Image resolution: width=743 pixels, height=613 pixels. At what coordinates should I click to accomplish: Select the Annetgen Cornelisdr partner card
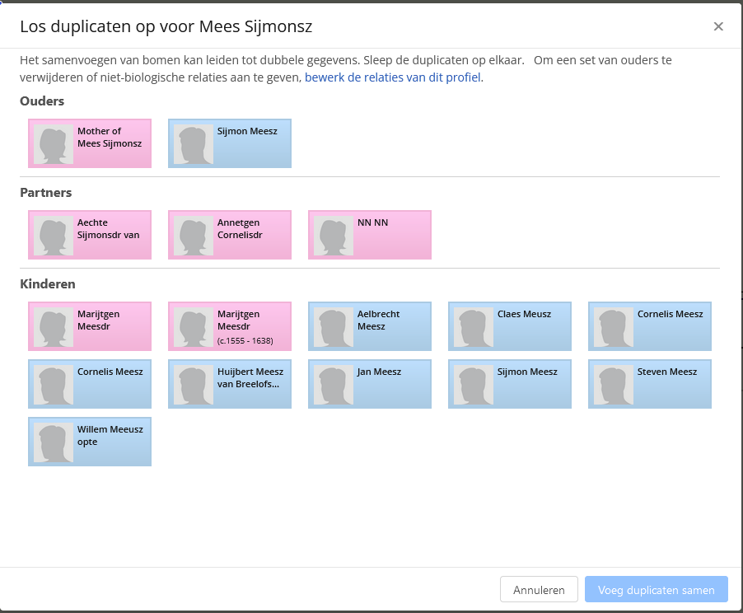pyautogui.click(x=229, y=235)
